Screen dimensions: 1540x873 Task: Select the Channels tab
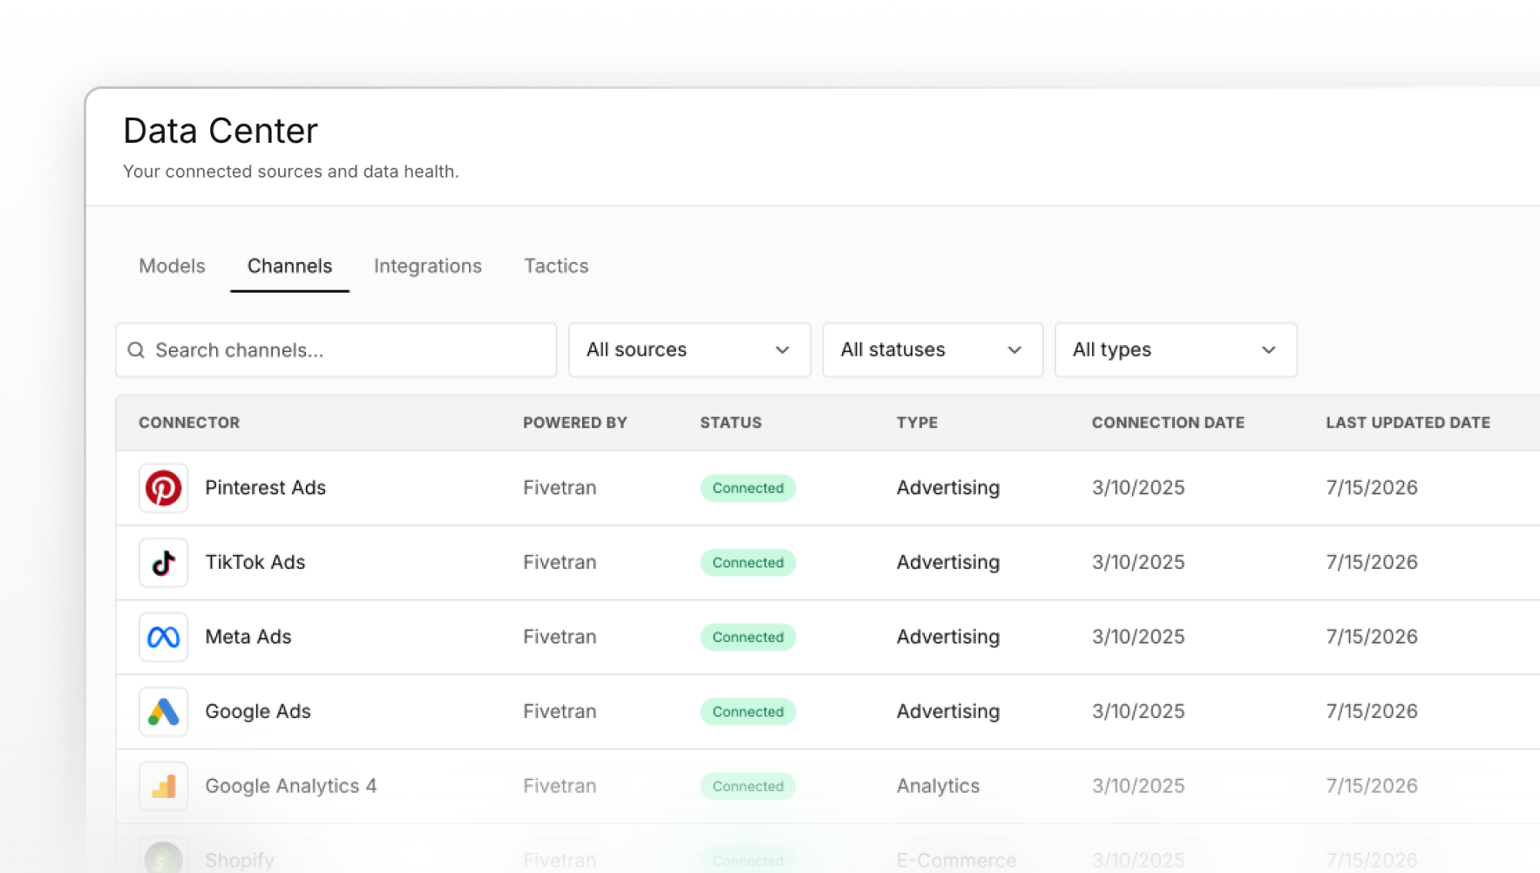click(289, 266)
